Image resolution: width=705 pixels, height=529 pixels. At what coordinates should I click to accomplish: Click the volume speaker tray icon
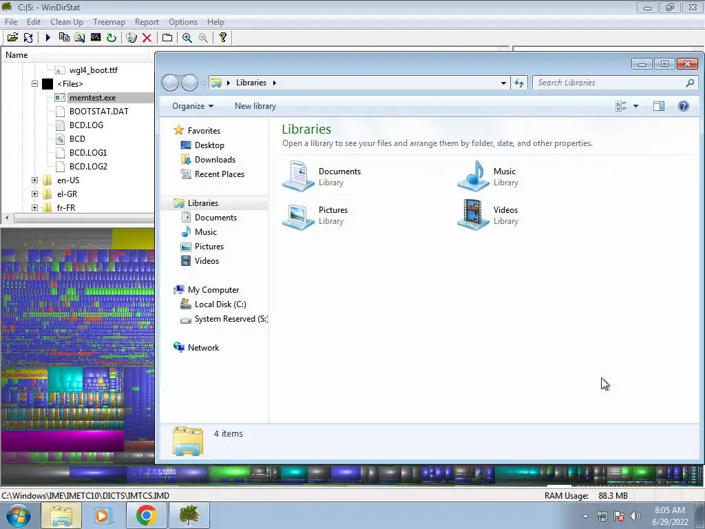(x=635, y=516)
